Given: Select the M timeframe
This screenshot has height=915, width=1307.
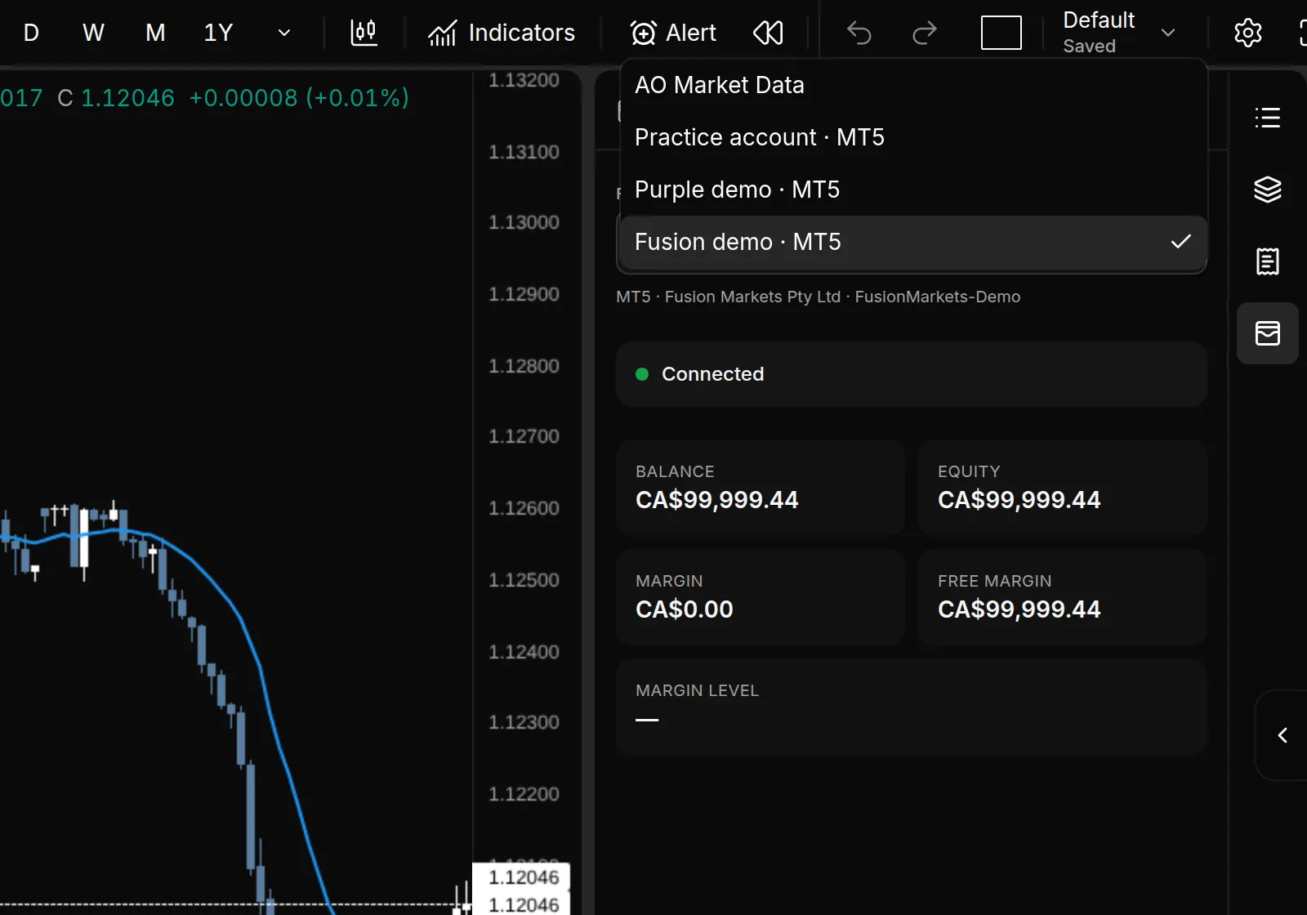Looking at the screenshot, I should 155,33.
